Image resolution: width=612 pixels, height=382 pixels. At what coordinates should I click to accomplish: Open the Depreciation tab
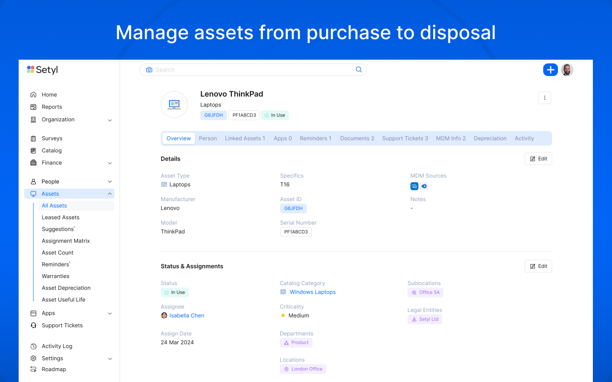pyautogui.click(x=490, y=138)
